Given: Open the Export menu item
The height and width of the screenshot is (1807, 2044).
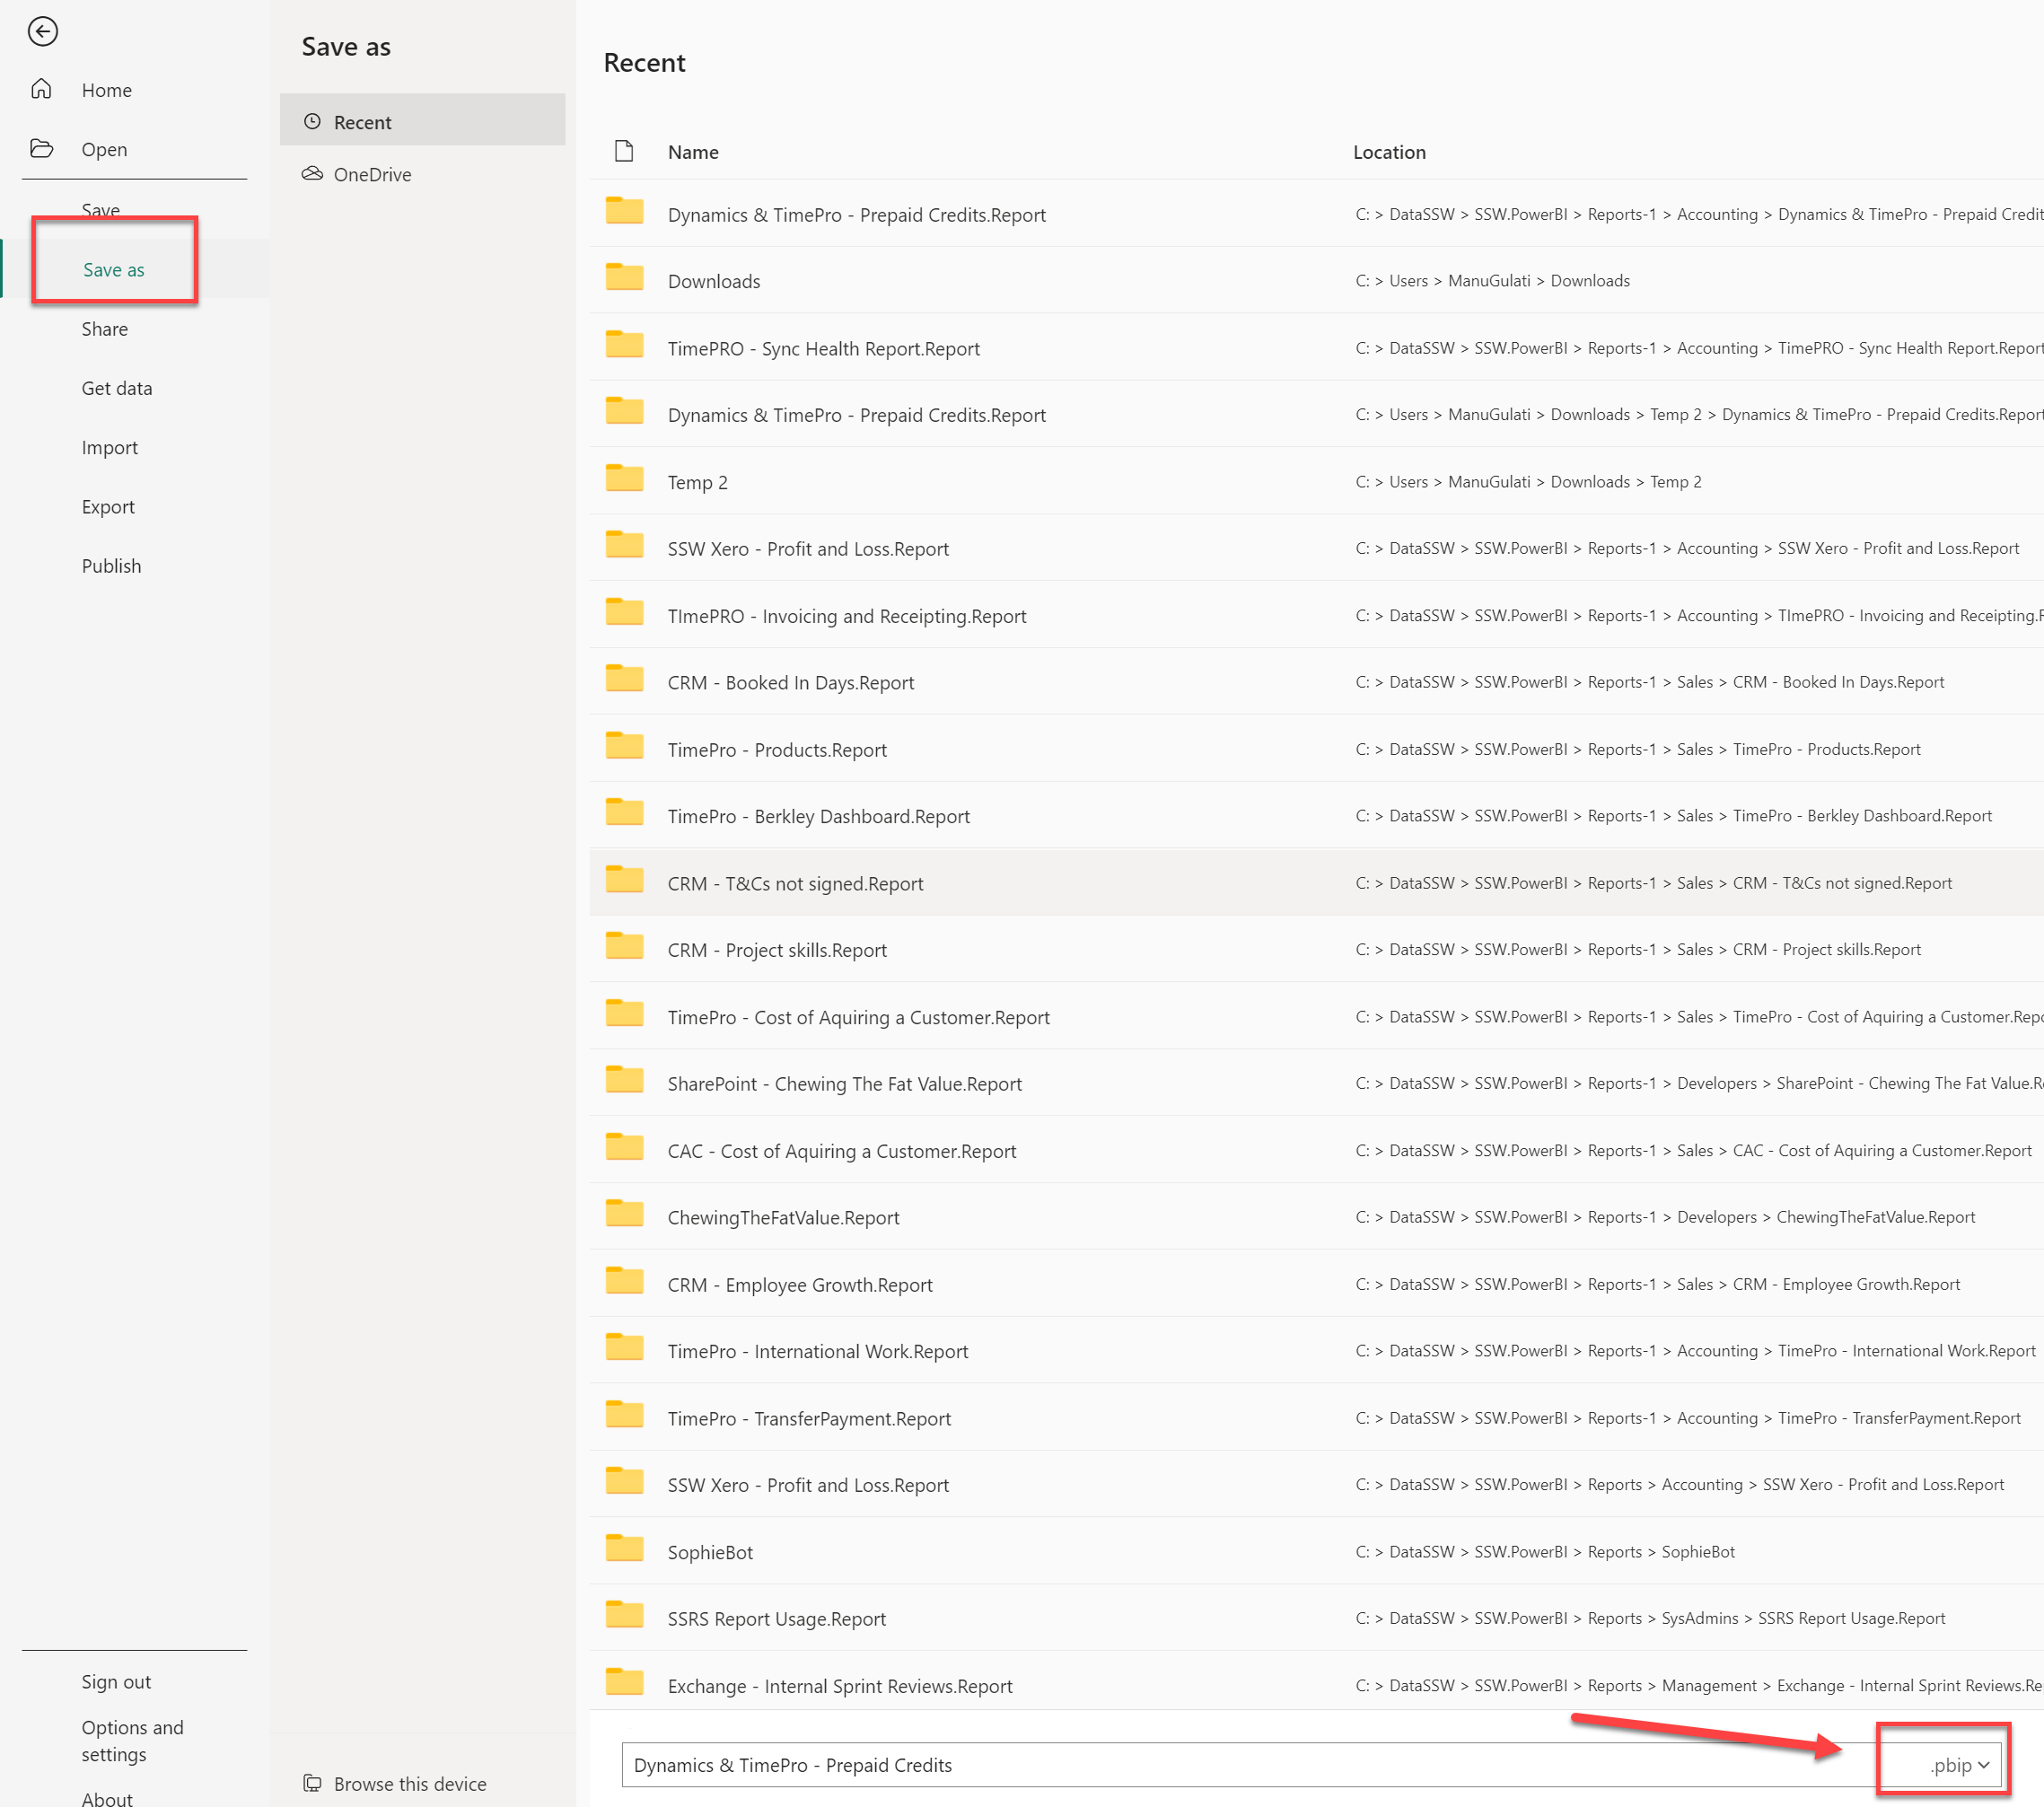Looking at the screenshot, I should pyautogui.click(x=108, y=507).
